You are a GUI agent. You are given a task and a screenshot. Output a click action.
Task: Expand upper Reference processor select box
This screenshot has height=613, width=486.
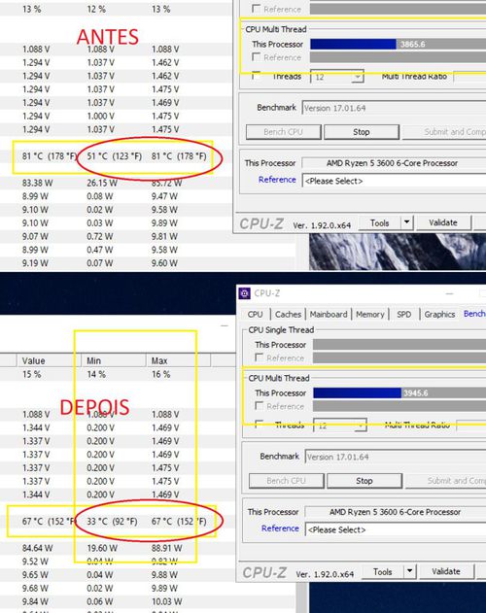pyautogui.click(x=394, y=181)
